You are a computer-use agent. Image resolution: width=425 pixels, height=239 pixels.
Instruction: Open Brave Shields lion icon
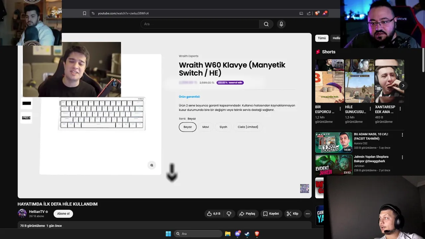point(317,13)
